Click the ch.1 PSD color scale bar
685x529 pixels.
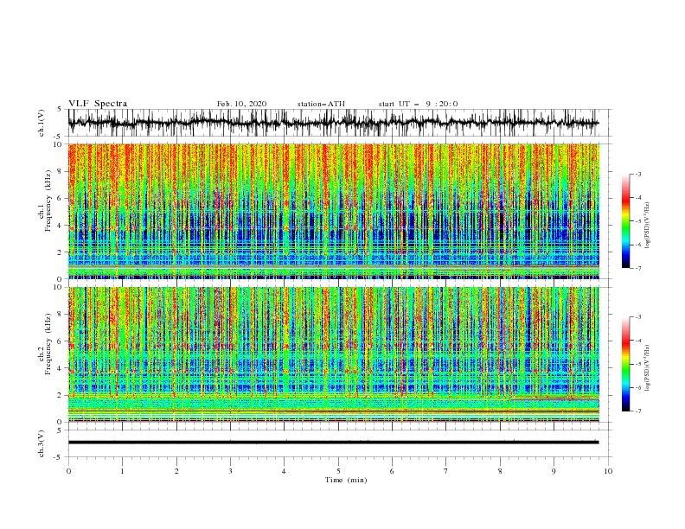click(x=625, y=220)
